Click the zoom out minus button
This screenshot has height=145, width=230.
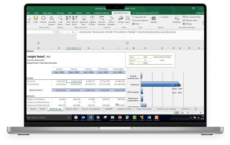[192, 113]
